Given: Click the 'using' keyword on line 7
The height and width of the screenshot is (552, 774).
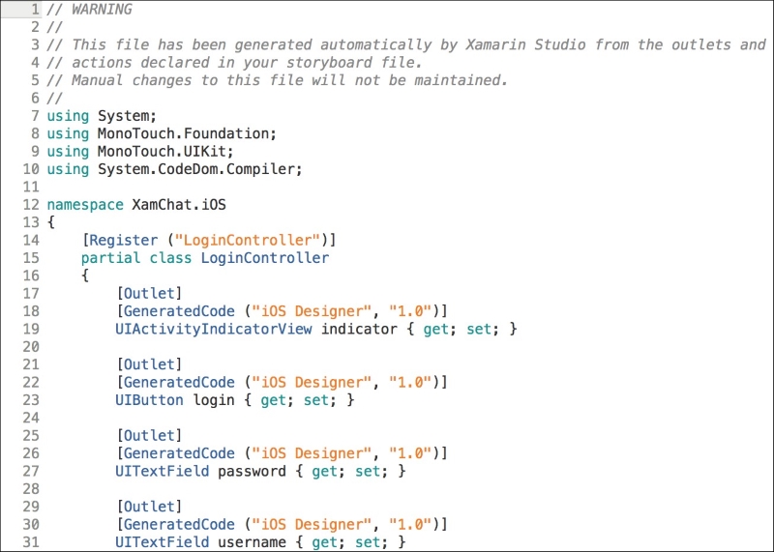Looking at the screenshot, I should click(x=68, y=116).
